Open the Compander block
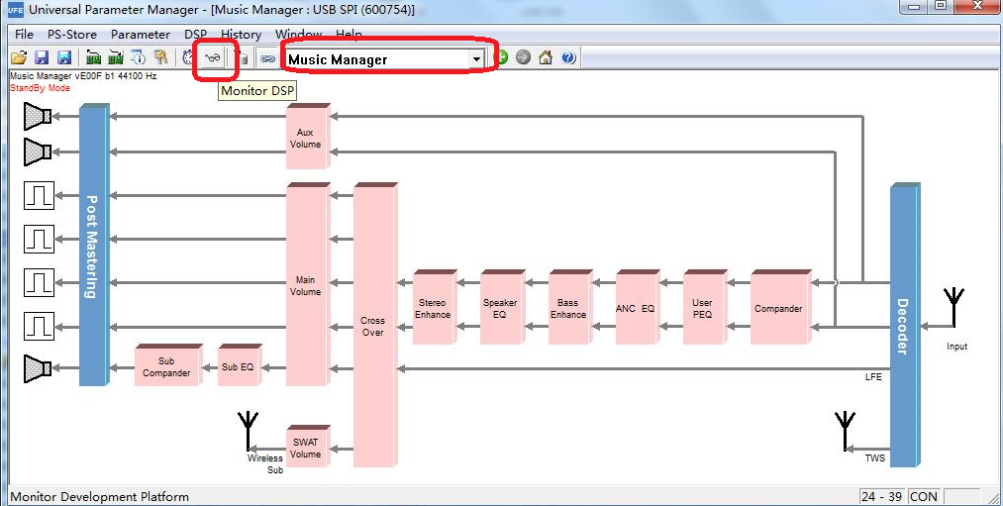Screen dimensions: 1003x506 781,307
